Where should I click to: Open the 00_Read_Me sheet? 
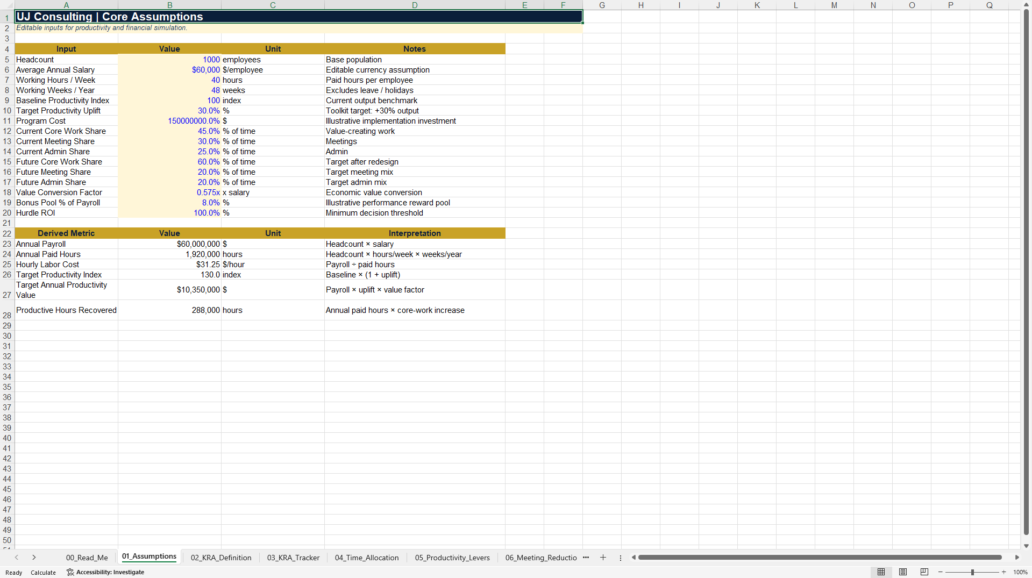point(87,558)
